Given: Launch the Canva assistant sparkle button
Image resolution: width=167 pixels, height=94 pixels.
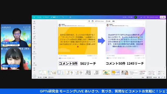Looking at the screenshot, I should coord(34,76).
